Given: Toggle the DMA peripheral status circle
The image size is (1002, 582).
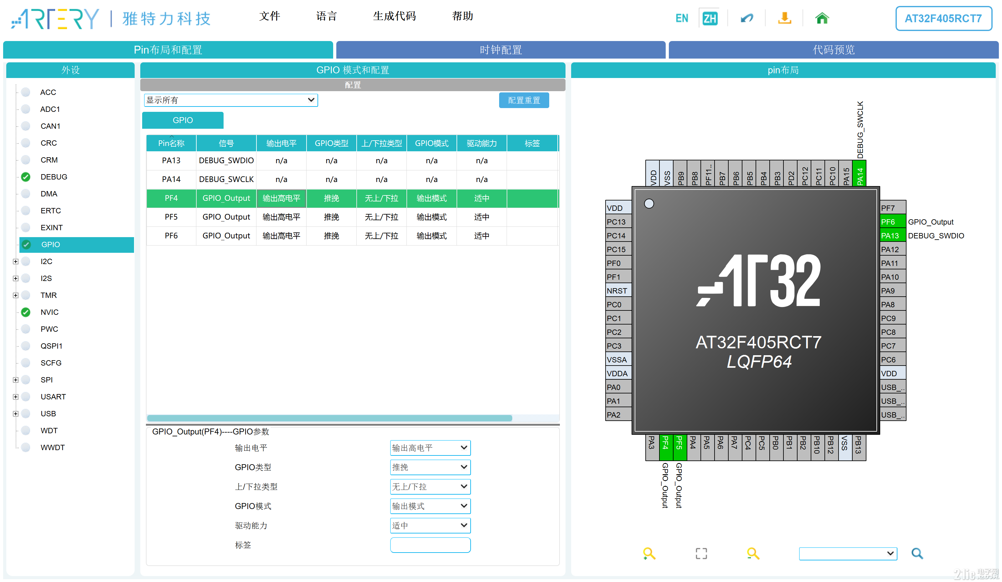Looking at the screenshot, I should pyautogui.click(x=26, y=193).
